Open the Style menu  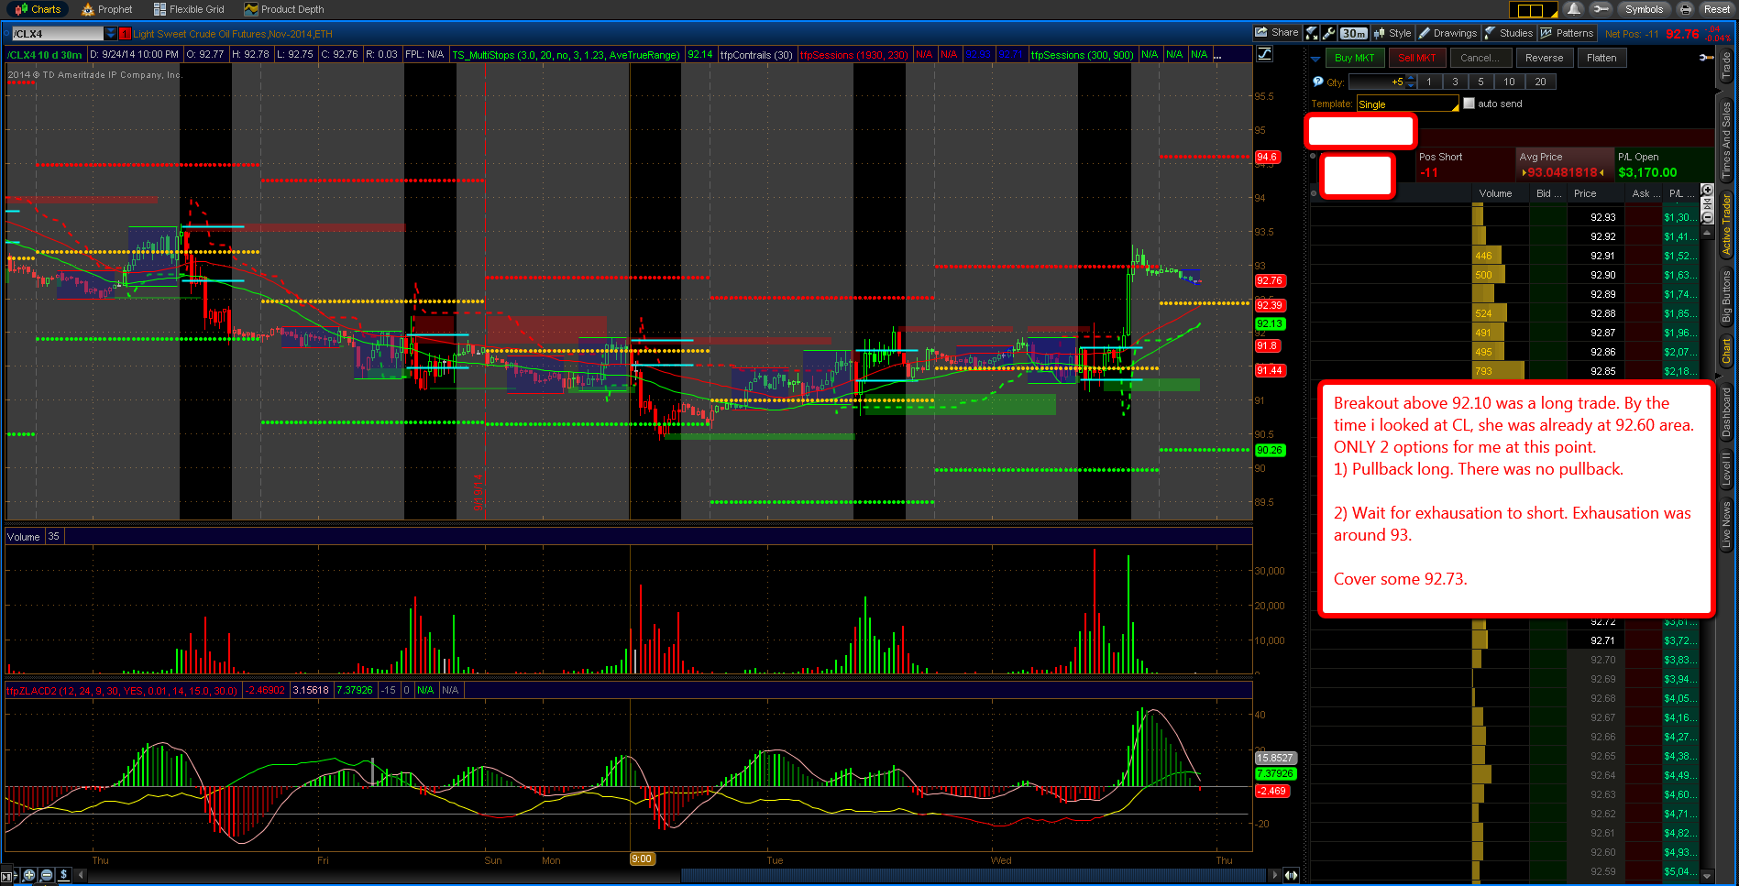[1392, 33]
